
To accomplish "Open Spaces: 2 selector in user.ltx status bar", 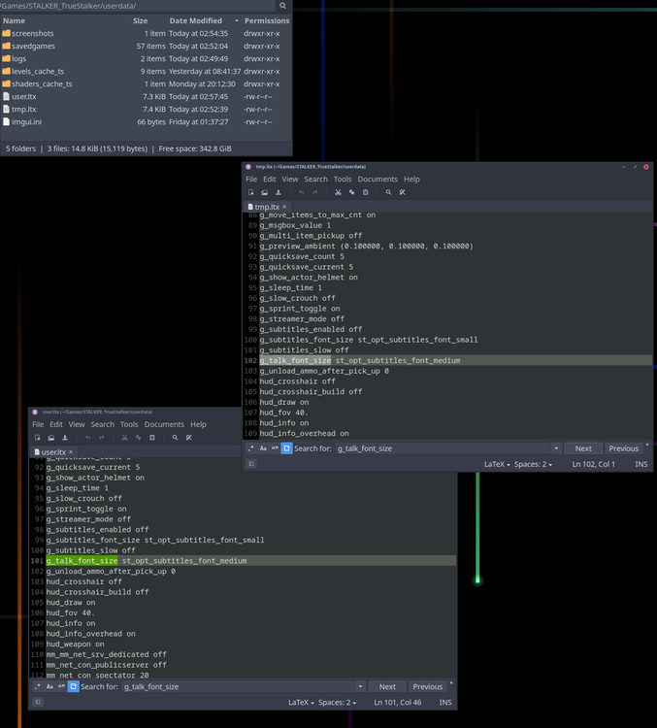I will 337,702.
